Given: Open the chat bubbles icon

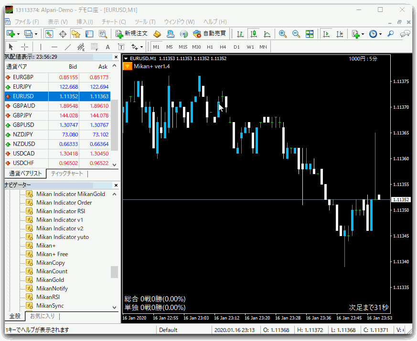Looking at the screenshot, I should click(405, 34).
